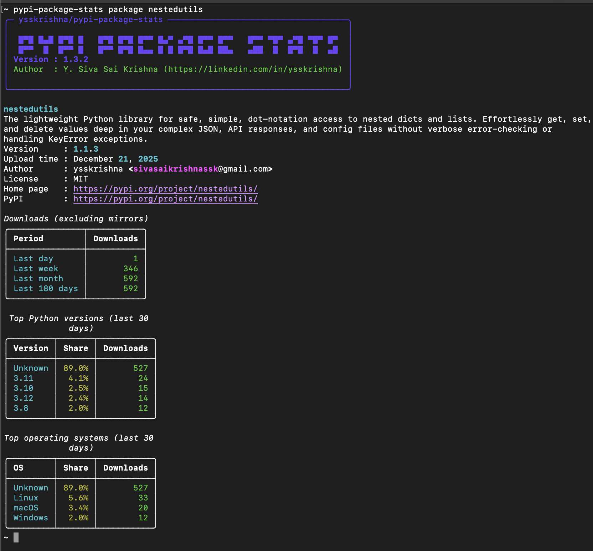
Task: Click the Share column header in OS table
Action: (76, 468)
